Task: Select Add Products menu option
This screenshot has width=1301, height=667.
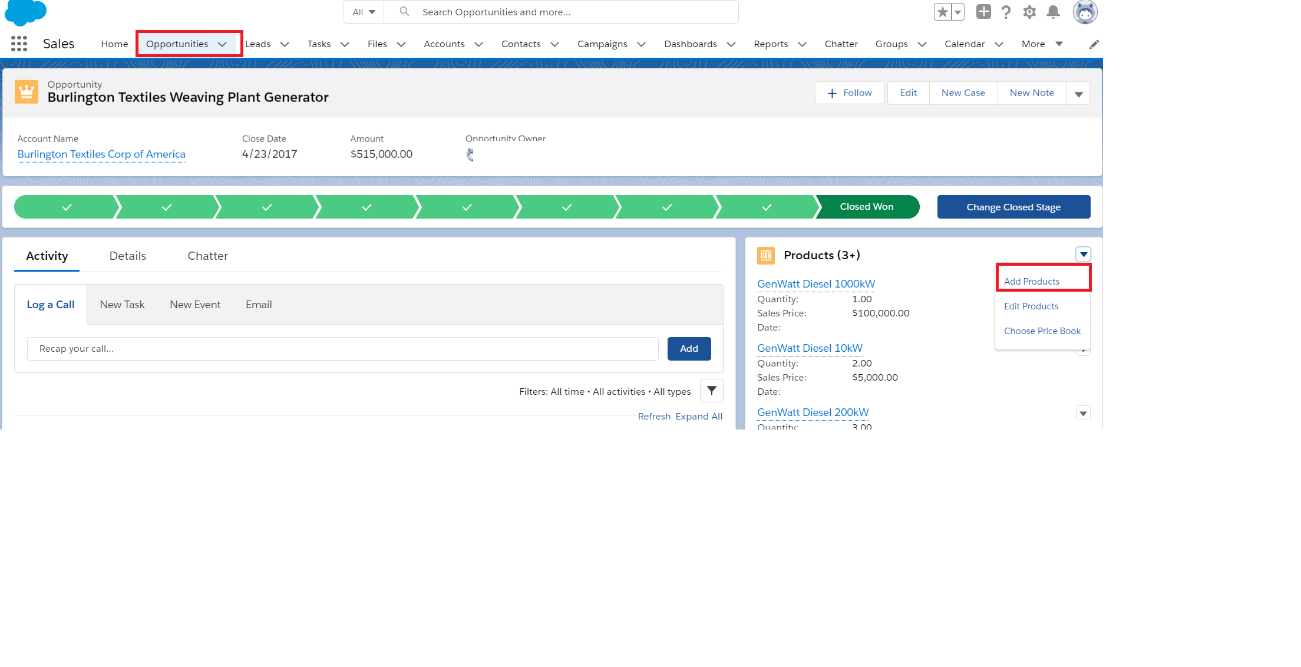Action: pos(1031,282)
